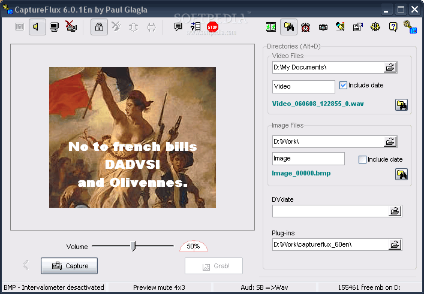Screen dimensions: 424x294
Task: Click Preview mute 4x3 status text
Action: coord(159,287)
